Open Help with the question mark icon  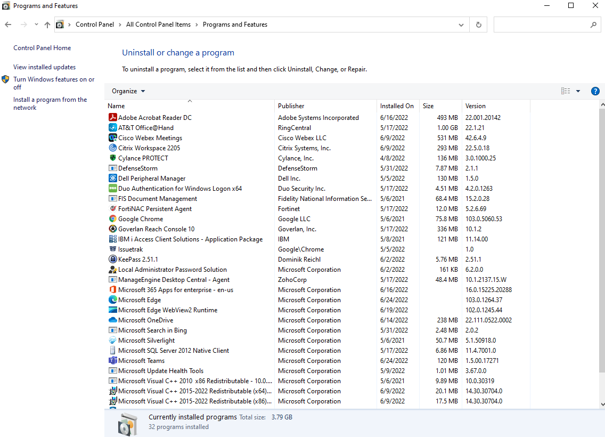(x=595, y=91)
